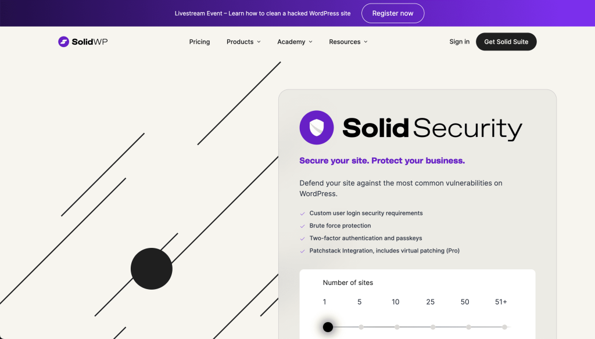Image resolution: width=595 pixels, height=339 pixels.
Task: Open the Pricing page
Action: pyautogui.click(x=199, y=42)
